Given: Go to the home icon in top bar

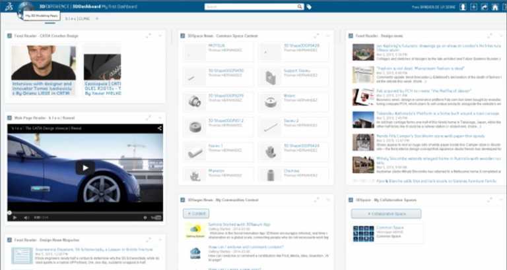Looking at the screenshot, I should 494,7.
